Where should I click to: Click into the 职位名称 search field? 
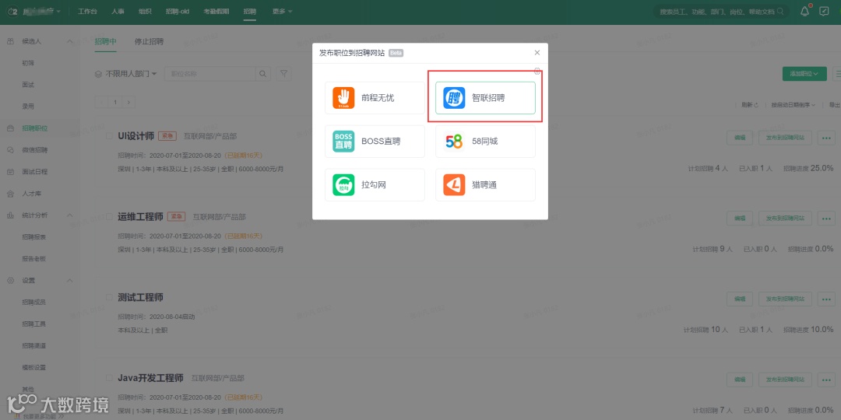click(x=209, y=74)
